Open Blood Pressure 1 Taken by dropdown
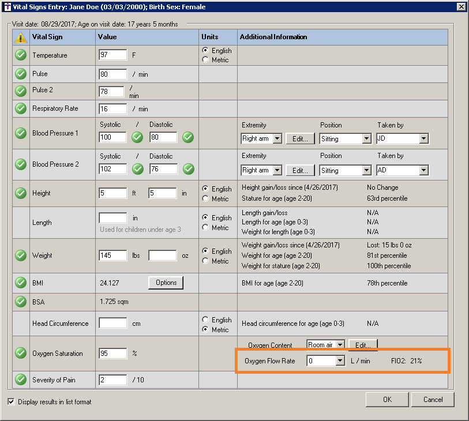Screen dimensions: 469x421 (424, 139)
